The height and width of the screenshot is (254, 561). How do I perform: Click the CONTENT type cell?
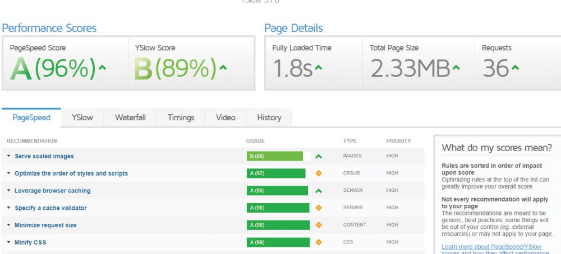[355, 225]
